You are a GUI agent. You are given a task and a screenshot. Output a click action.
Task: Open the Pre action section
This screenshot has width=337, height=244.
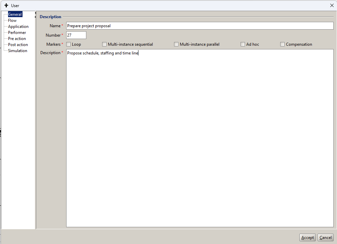pyautogui.click(x=17, y=39)
